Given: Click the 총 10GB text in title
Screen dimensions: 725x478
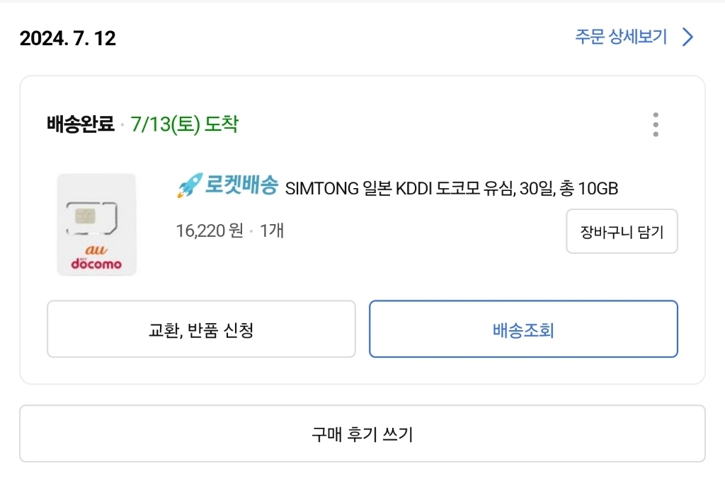Looking at the screenshot, I should click(x=588, y=189).
